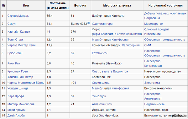Viewport: 188px width, 119px height.
Task: Click the СМИ link
Action: click(x=148, y=45)
